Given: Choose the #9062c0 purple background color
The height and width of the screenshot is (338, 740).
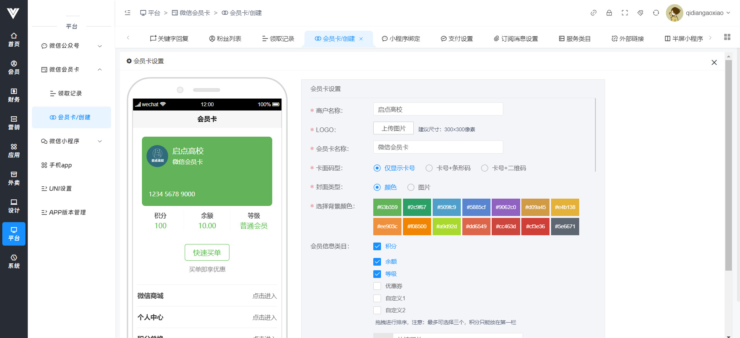Looking at the screenshot, I should click(506, 207).
